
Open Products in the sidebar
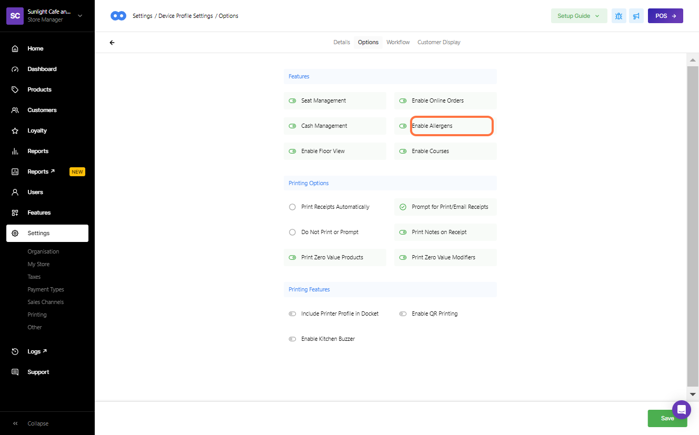[39, 89]
